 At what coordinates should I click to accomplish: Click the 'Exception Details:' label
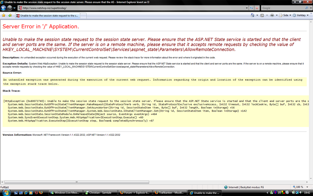15,64
